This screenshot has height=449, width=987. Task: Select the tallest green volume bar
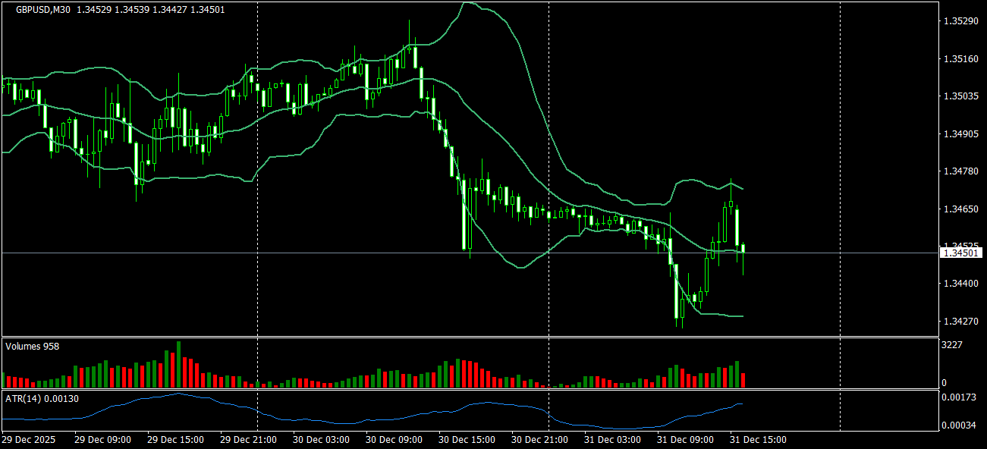[179, 365]
